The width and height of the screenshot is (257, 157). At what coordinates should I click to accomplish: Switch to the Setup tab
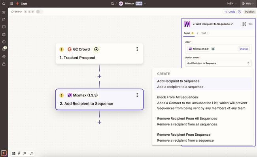[189, 33]
